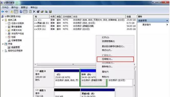Click the black X delete toolbar icon
Image resolution: width=170 pixels, height=97 pixels.
pyautogui.click(x=34, y=11)
